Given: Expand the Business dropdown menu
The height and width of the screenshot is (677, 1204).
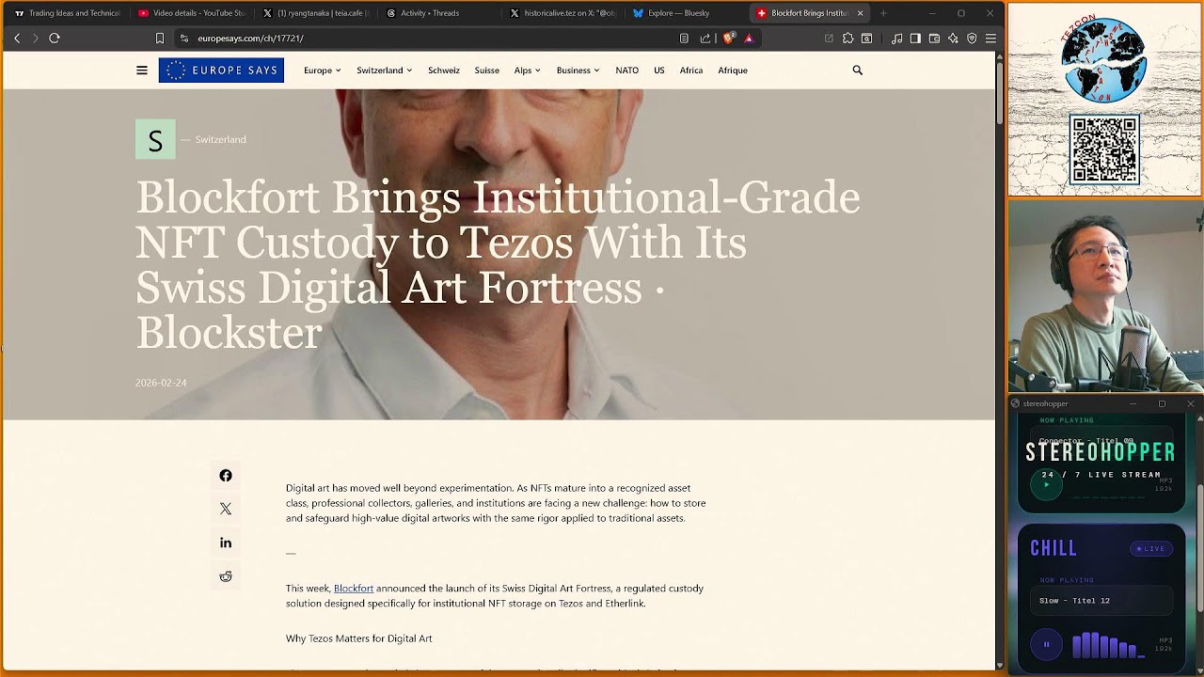Looking at the screenshot, I should [578, 71].
